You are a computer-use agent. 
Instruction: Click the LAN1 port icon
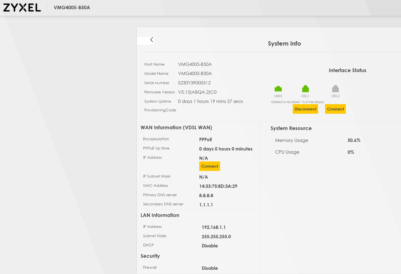(278, 89)
